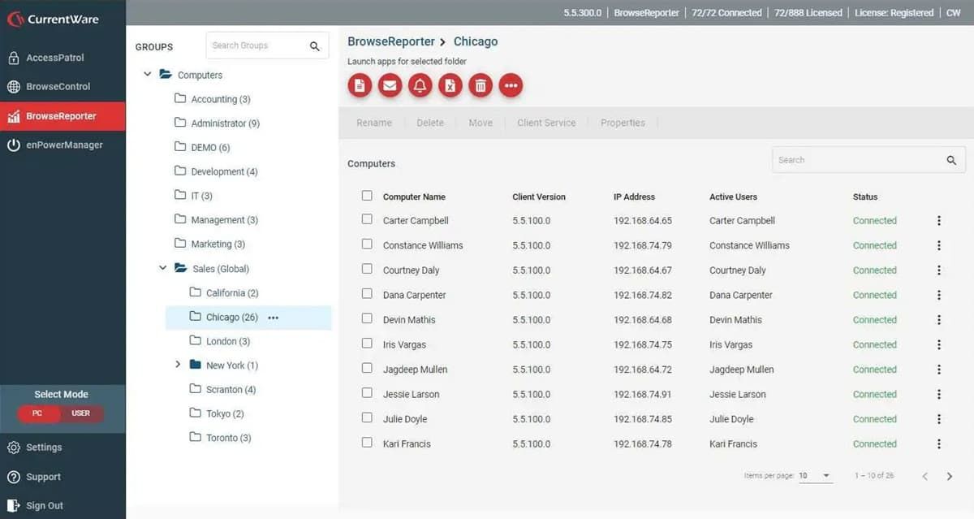Open AccessPatrol from the sidebar
Viewport: 974px width, 519px height.
click(x=54, y=58)
